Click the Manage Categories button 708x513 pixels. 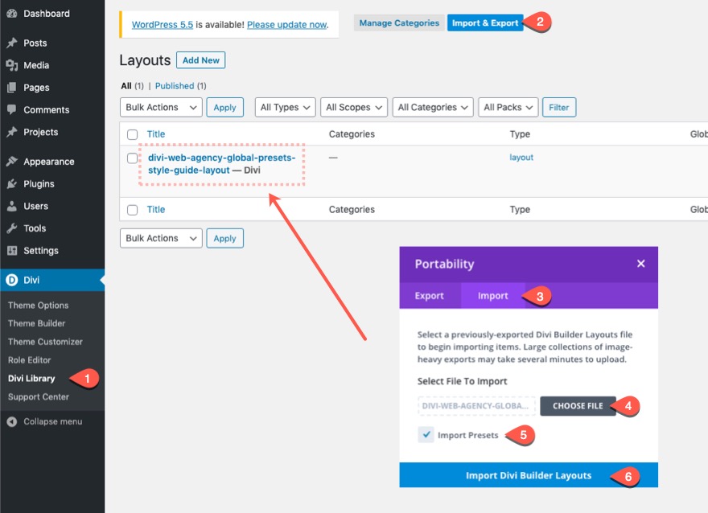(x=399, y=23)
